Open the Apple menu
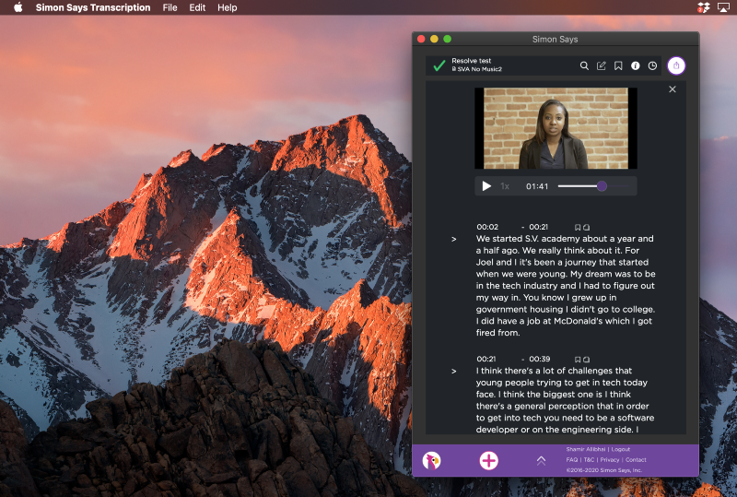The width and height of the screenshot is (737, 497). [x=18, y=7]
